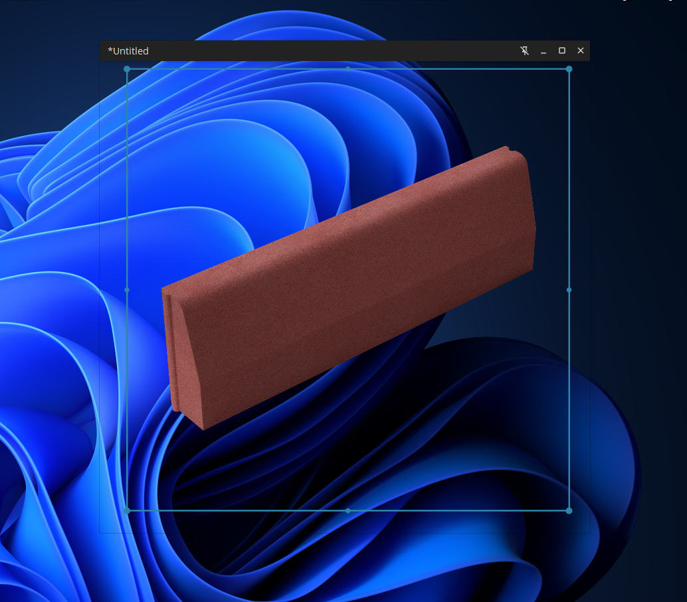Toggle the pin icon in the title bar
This screenshot has width=687, height=602.
click(524, 51)
